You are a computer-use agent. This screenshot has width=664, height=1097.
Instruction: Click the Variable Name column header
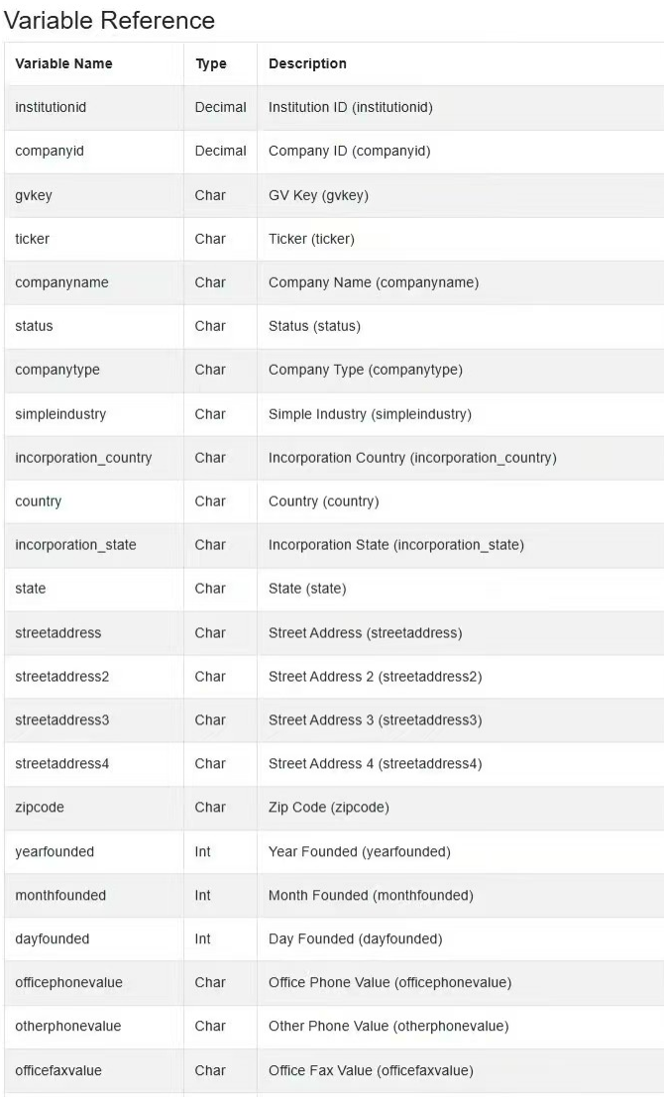[63, 63]
